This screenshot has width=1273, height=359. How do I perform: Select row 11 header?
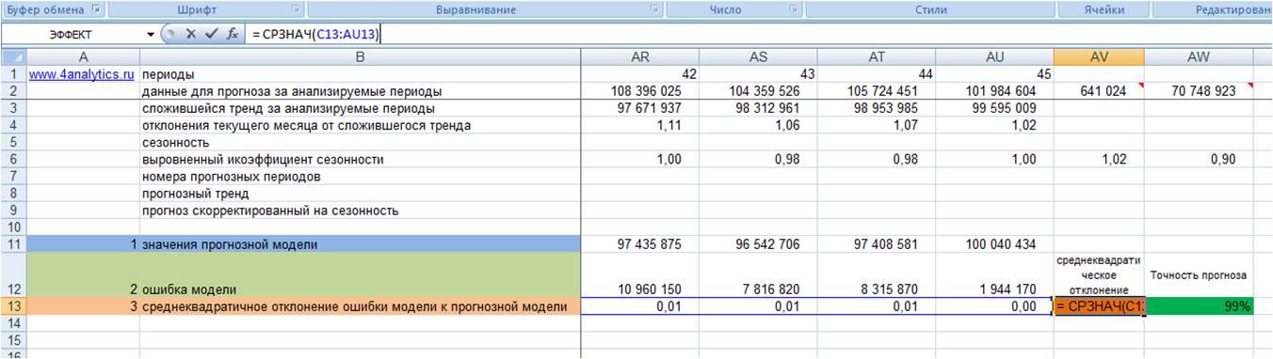13,244
